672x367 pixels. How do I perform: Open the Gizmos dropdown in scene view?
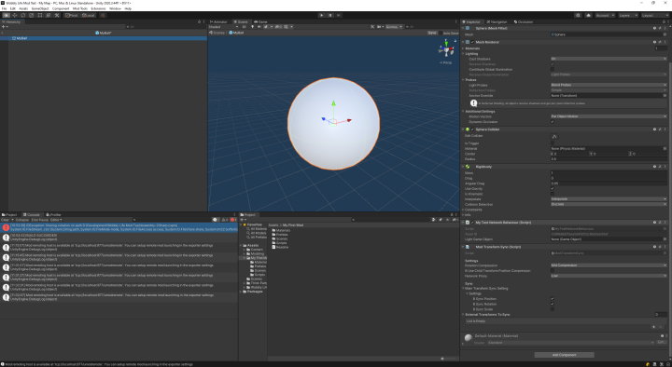[x=394, y=26]
